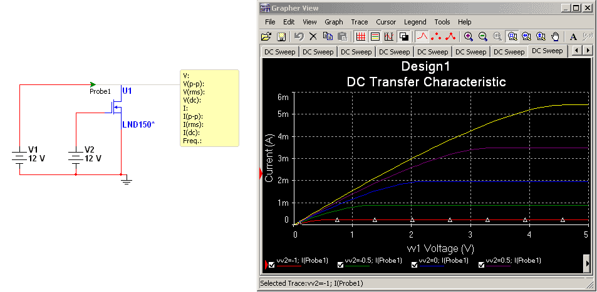Click the tab strip scroll-left arrow

coord(578,51)
